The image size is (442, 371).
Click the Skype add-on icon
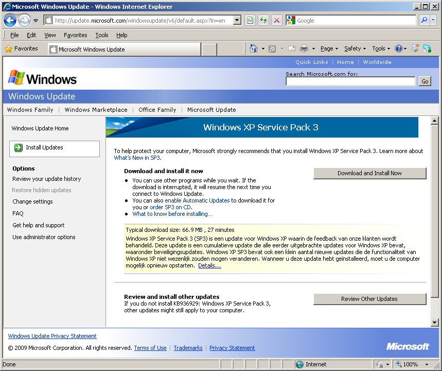point(427,48)
